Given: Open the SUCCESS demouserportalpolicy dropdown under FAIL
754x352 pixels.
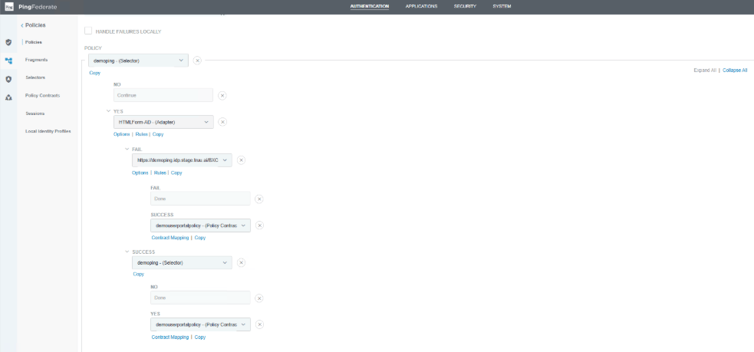Looking at the screenshot, I should [x=200, y=225].
